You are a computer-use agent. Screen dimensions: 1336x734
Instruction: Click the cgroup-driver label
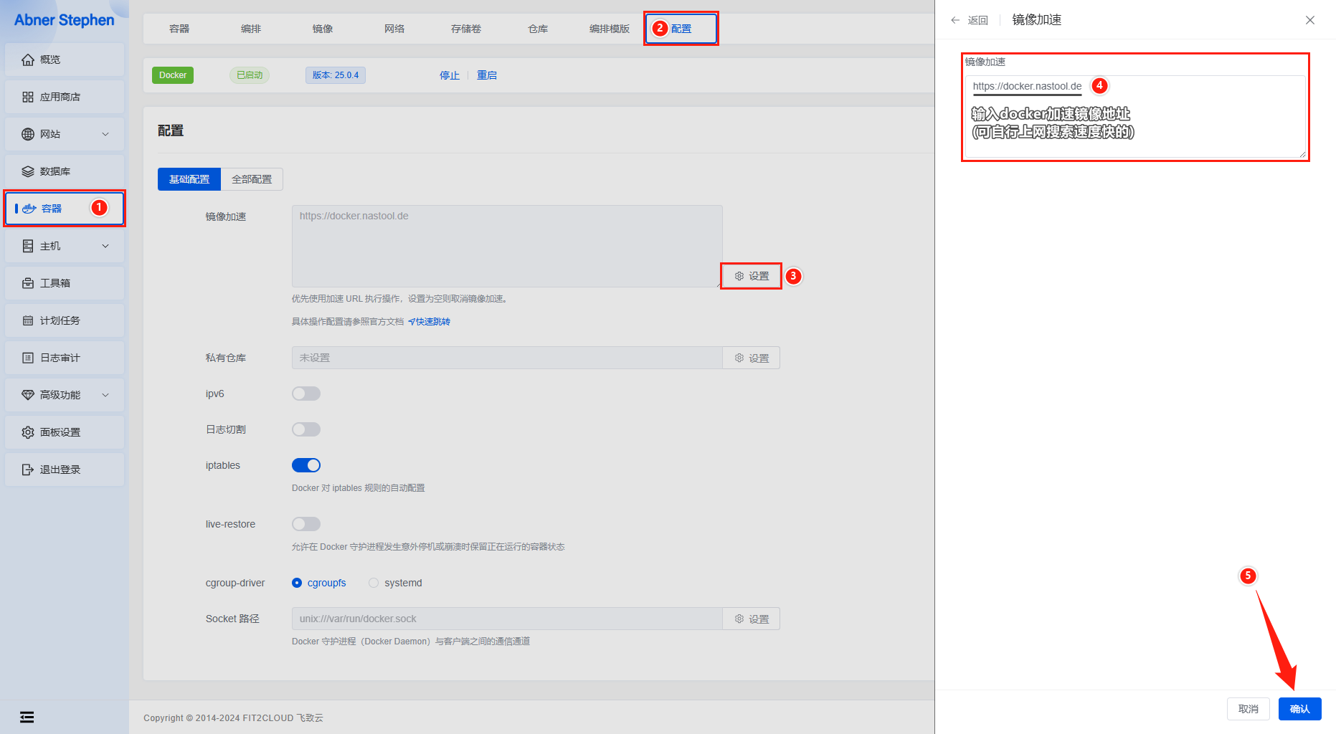235,583
